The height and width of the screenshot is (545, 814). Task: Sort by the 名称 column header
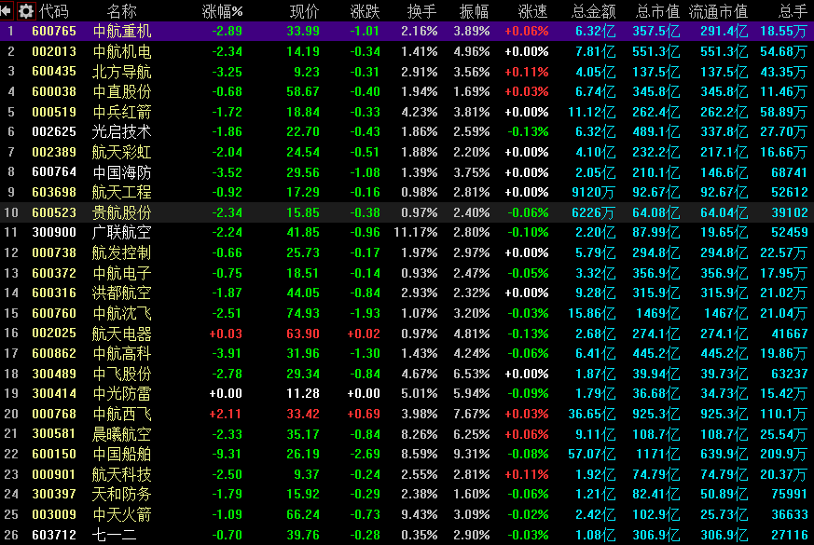click(x=121, y=11)
